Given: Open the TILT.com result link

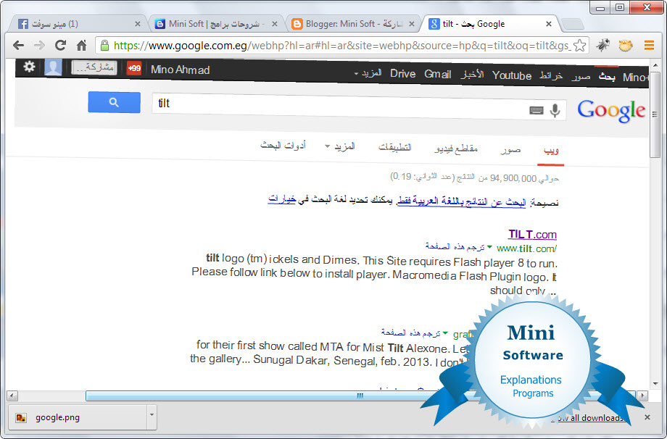Looking at the screenshot, I should (532, 234).
